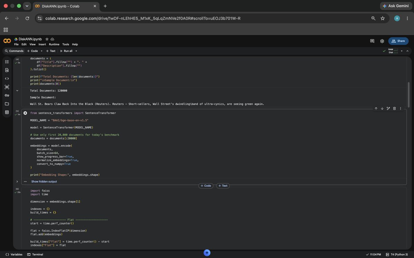Click the Colab logo
Viewport: 414px width, 258px height.
pyautogui.click(x=7, y=41)
